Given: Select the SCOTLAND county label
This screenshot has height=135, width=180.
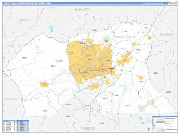Looking at the screenshot, I should click(x=12, y=99).
